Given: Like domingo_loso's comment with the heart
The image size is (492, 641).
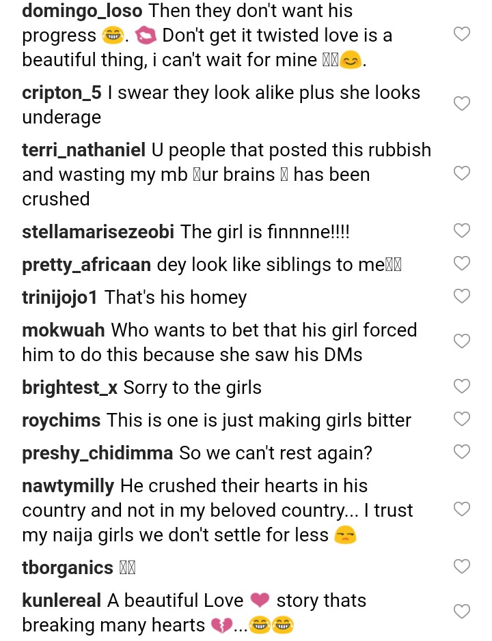Looking at the screenshot, I should click(x=462, y=34).
